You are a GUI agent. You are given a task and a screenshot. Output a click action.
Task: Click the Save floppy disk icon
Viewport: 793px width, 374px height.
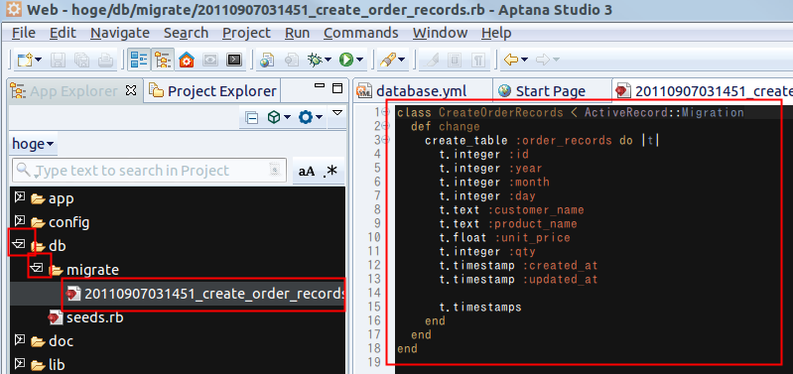(x=60, y=61)
